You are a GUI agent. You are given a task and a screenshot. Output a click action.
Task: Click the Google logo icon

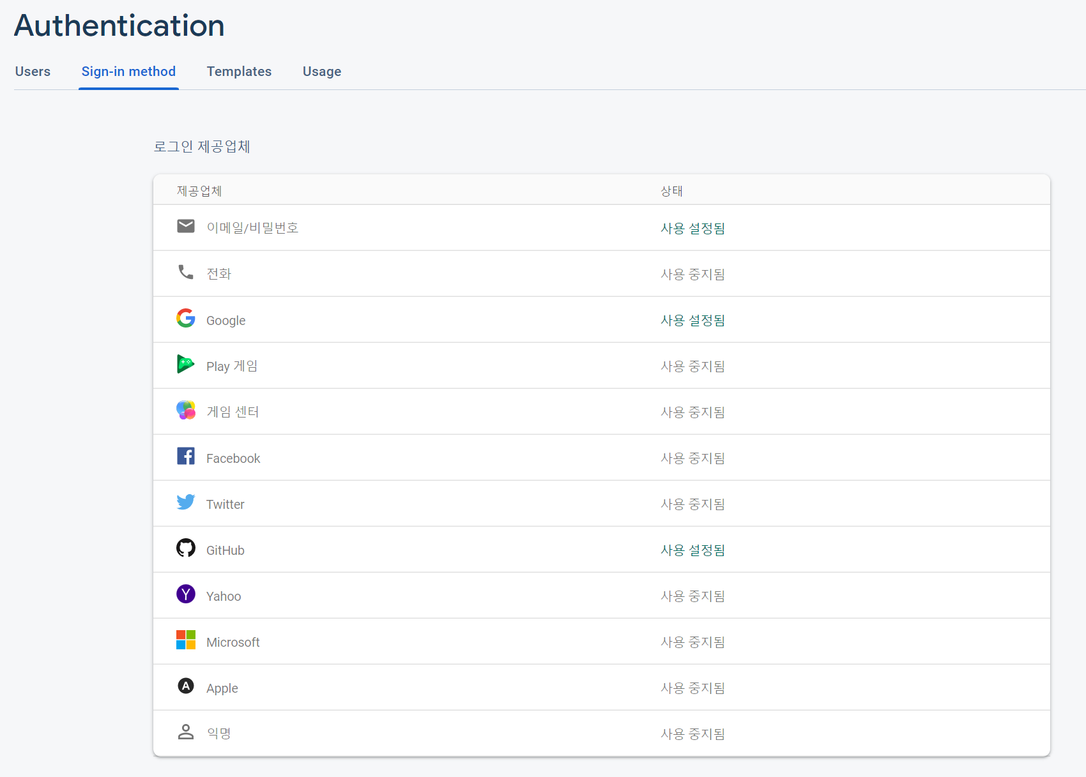pos(186,318)
